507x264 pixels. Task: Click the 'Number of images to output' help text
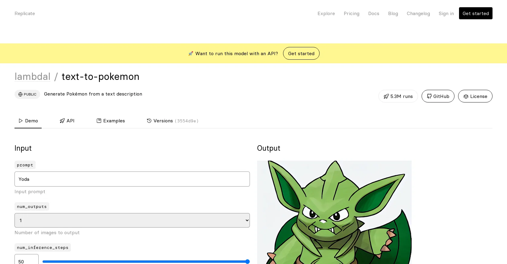coord(47,233)
